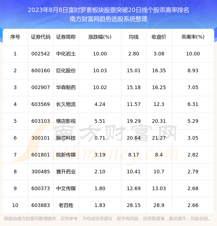Click closing price 10.7
This screenshot has height=226, width=217.
(x=159, y=172)
